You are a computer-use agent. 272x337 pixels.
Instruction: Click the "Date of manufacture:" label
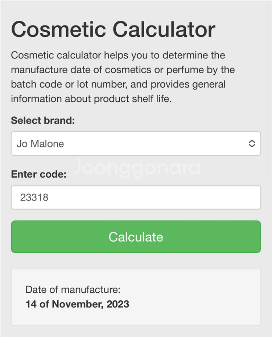click(x=73, y=289)
